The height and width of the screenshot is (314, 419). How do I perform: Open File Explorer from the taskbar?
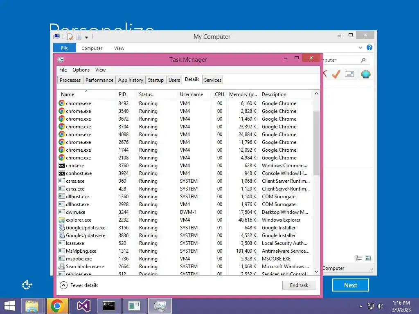pyautogui.click(x=32, y=306)
